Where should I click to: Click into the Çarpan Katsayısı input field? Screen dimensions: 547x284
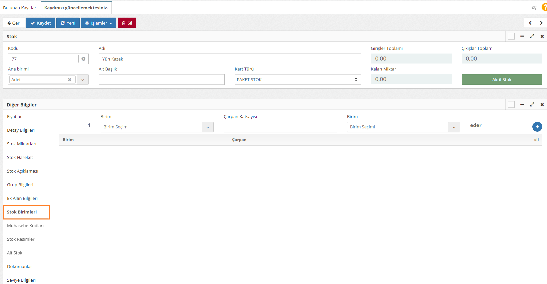(280, 127)
